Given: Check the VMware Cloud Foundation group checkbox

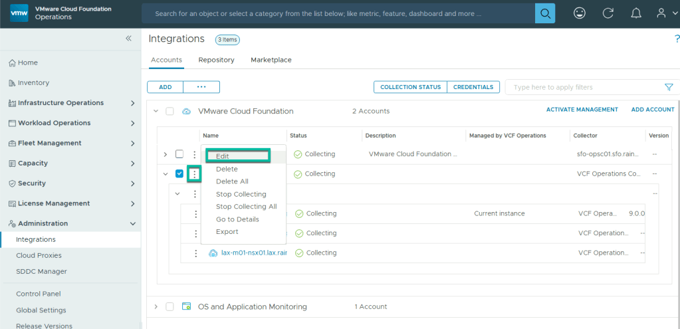Looking at the screenshot, I should pyautogui.click(x=170, y=111).
